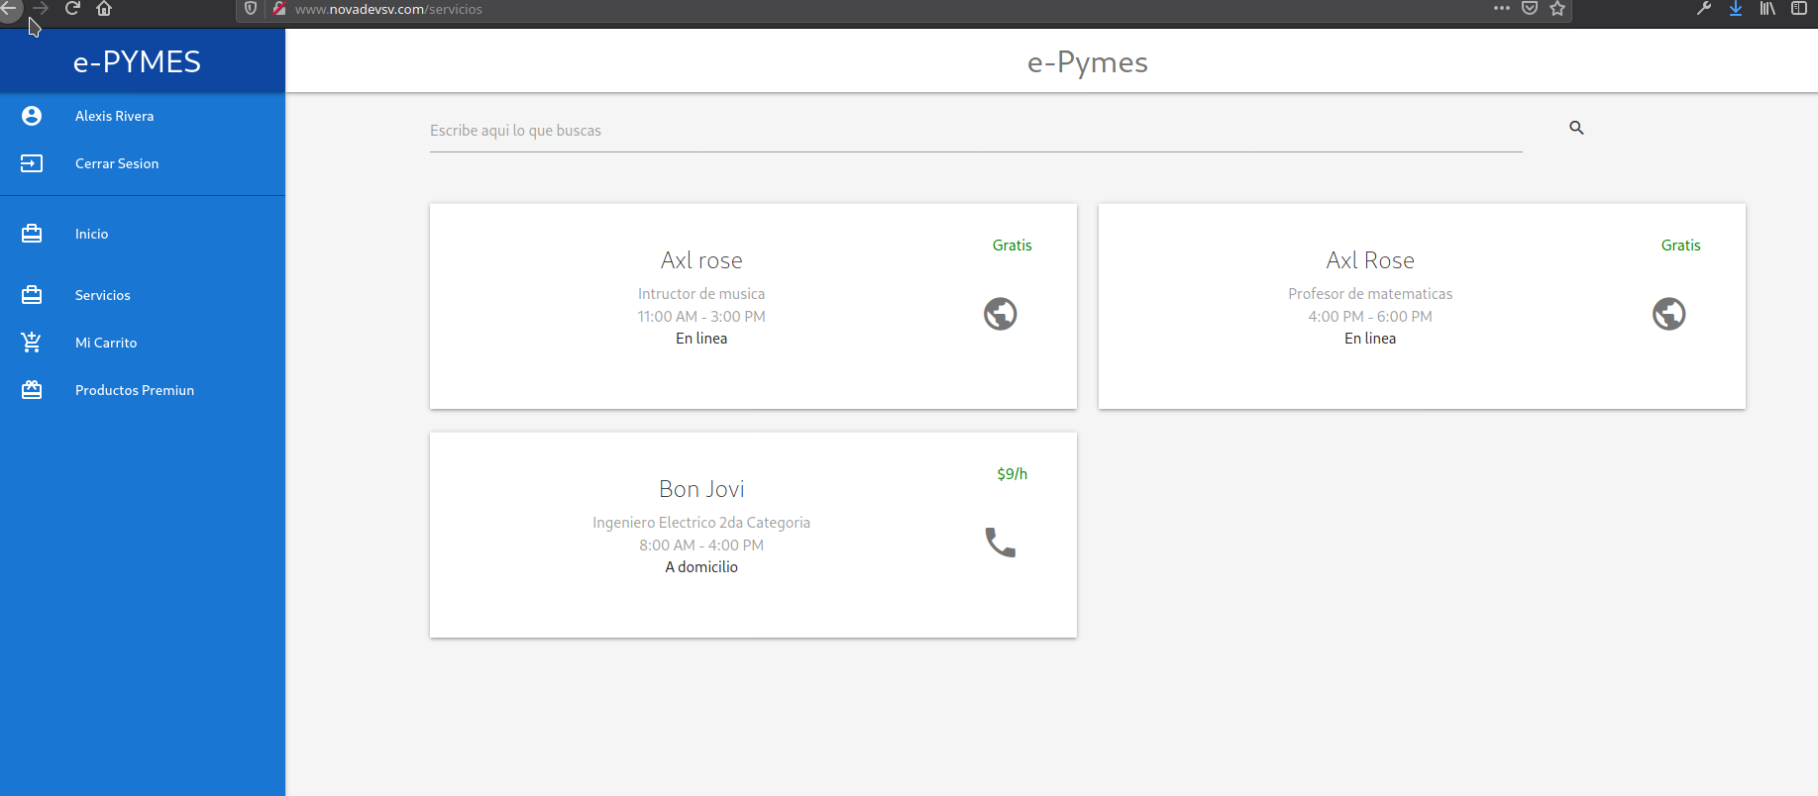Screen dimensions: 1818x796
Task: Click the Cerrar Sesion logout icon
Action: click(32, 163)
